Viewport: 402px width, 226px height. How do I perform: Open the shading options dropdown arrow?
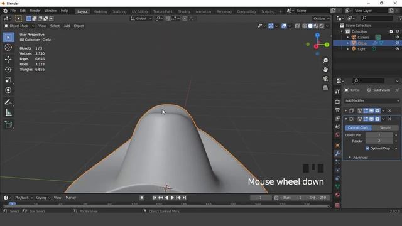(327, 26)
